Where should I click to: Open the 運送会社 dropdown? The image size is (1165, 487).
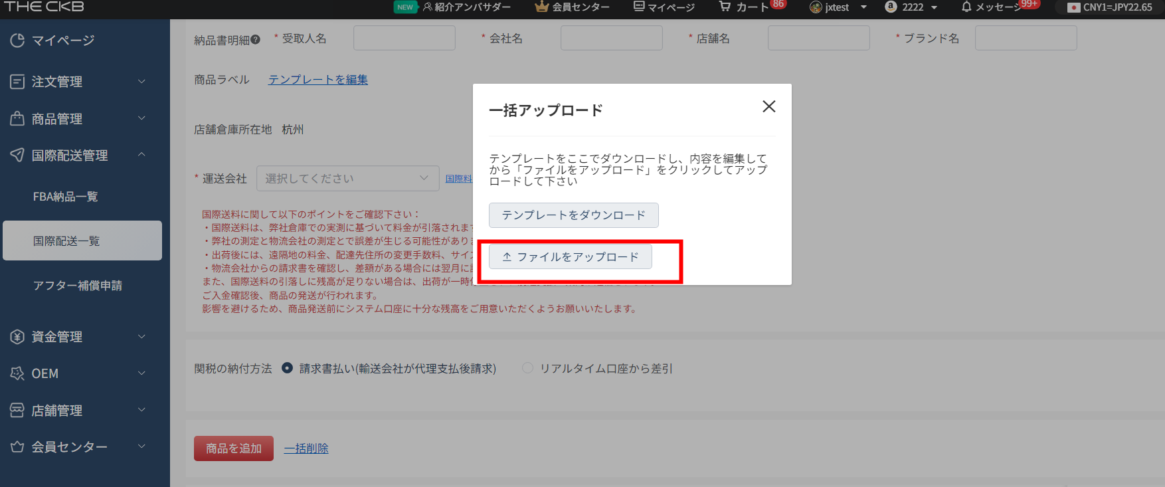(x=347, y=178)
